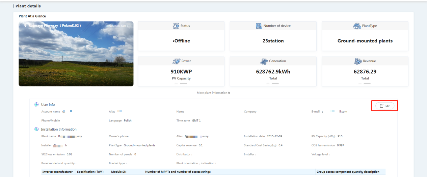427x177 pixels.
Task: Click the 628762.9kWh generation value
Action: tap(273, 72)
